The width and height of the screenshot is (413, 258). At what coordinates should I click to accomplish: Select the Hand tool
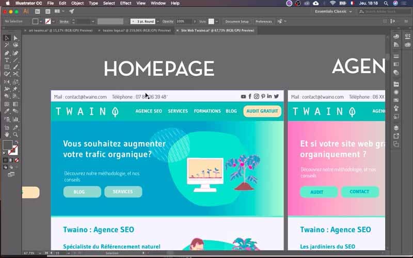tap(7, 135)
